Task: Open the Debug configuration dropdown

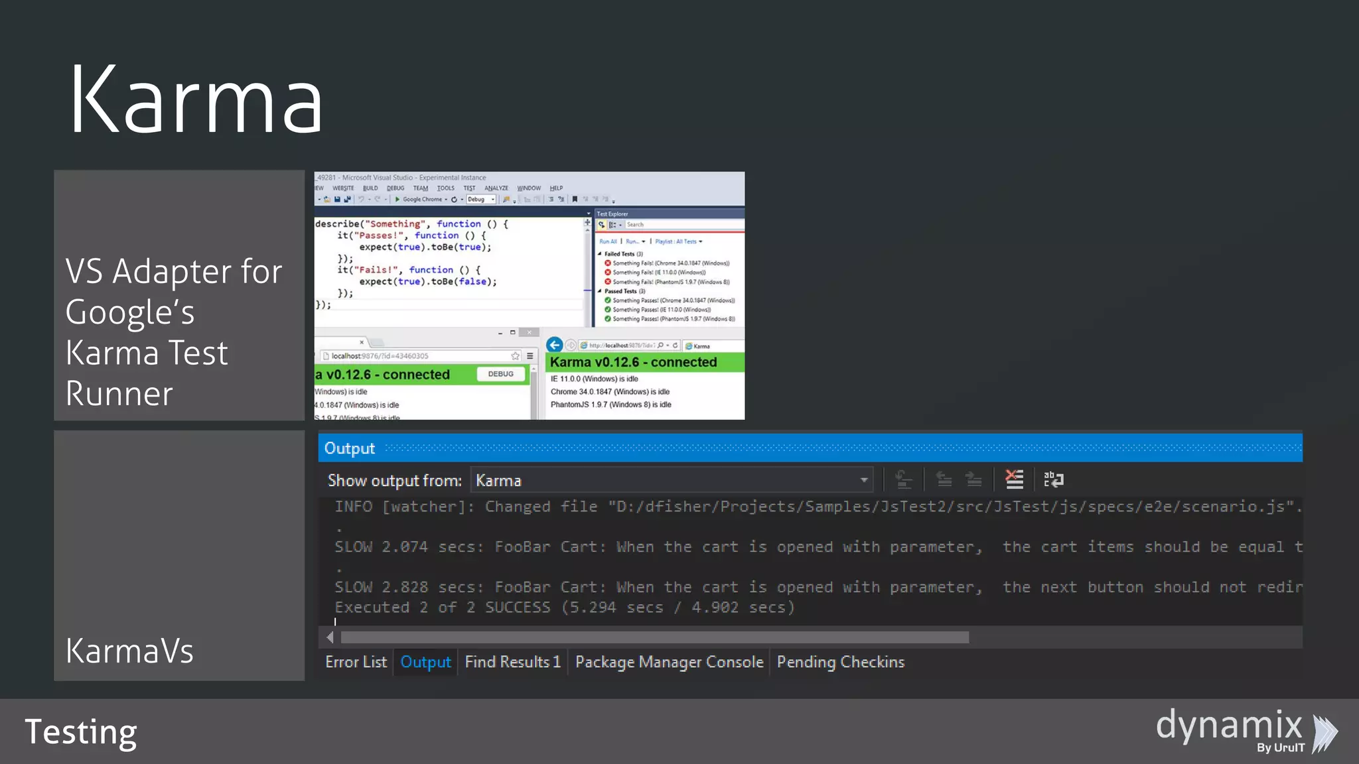Action: pos(481,199)
